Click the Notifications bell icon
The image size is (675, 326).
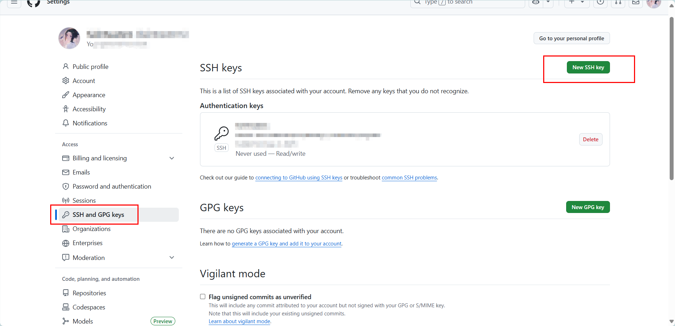coord(66,123)
